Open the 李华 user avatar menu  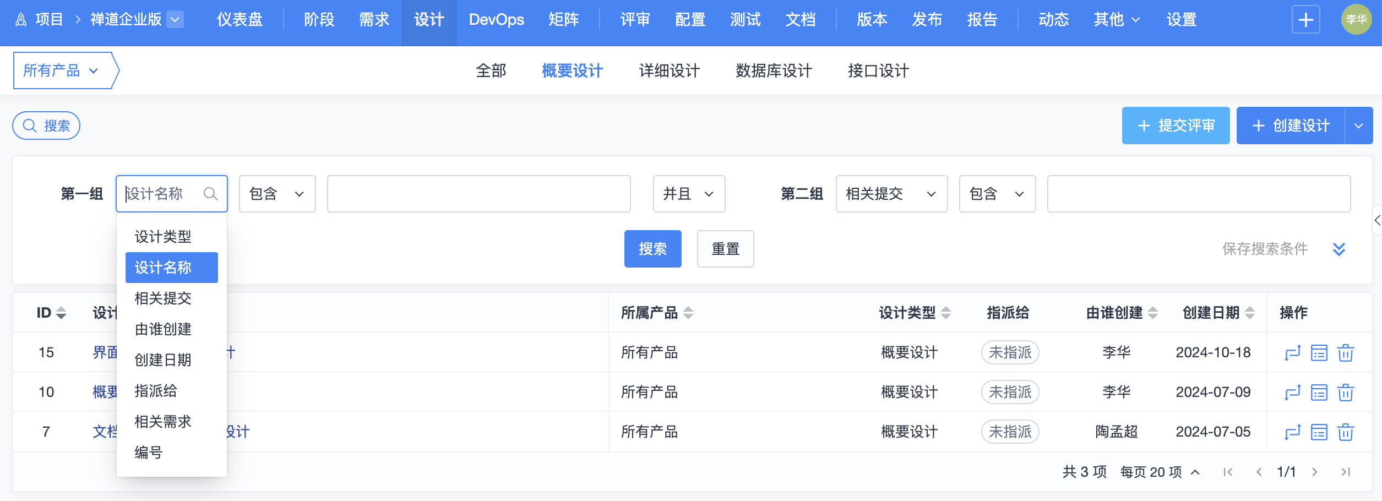[1356, 20]
